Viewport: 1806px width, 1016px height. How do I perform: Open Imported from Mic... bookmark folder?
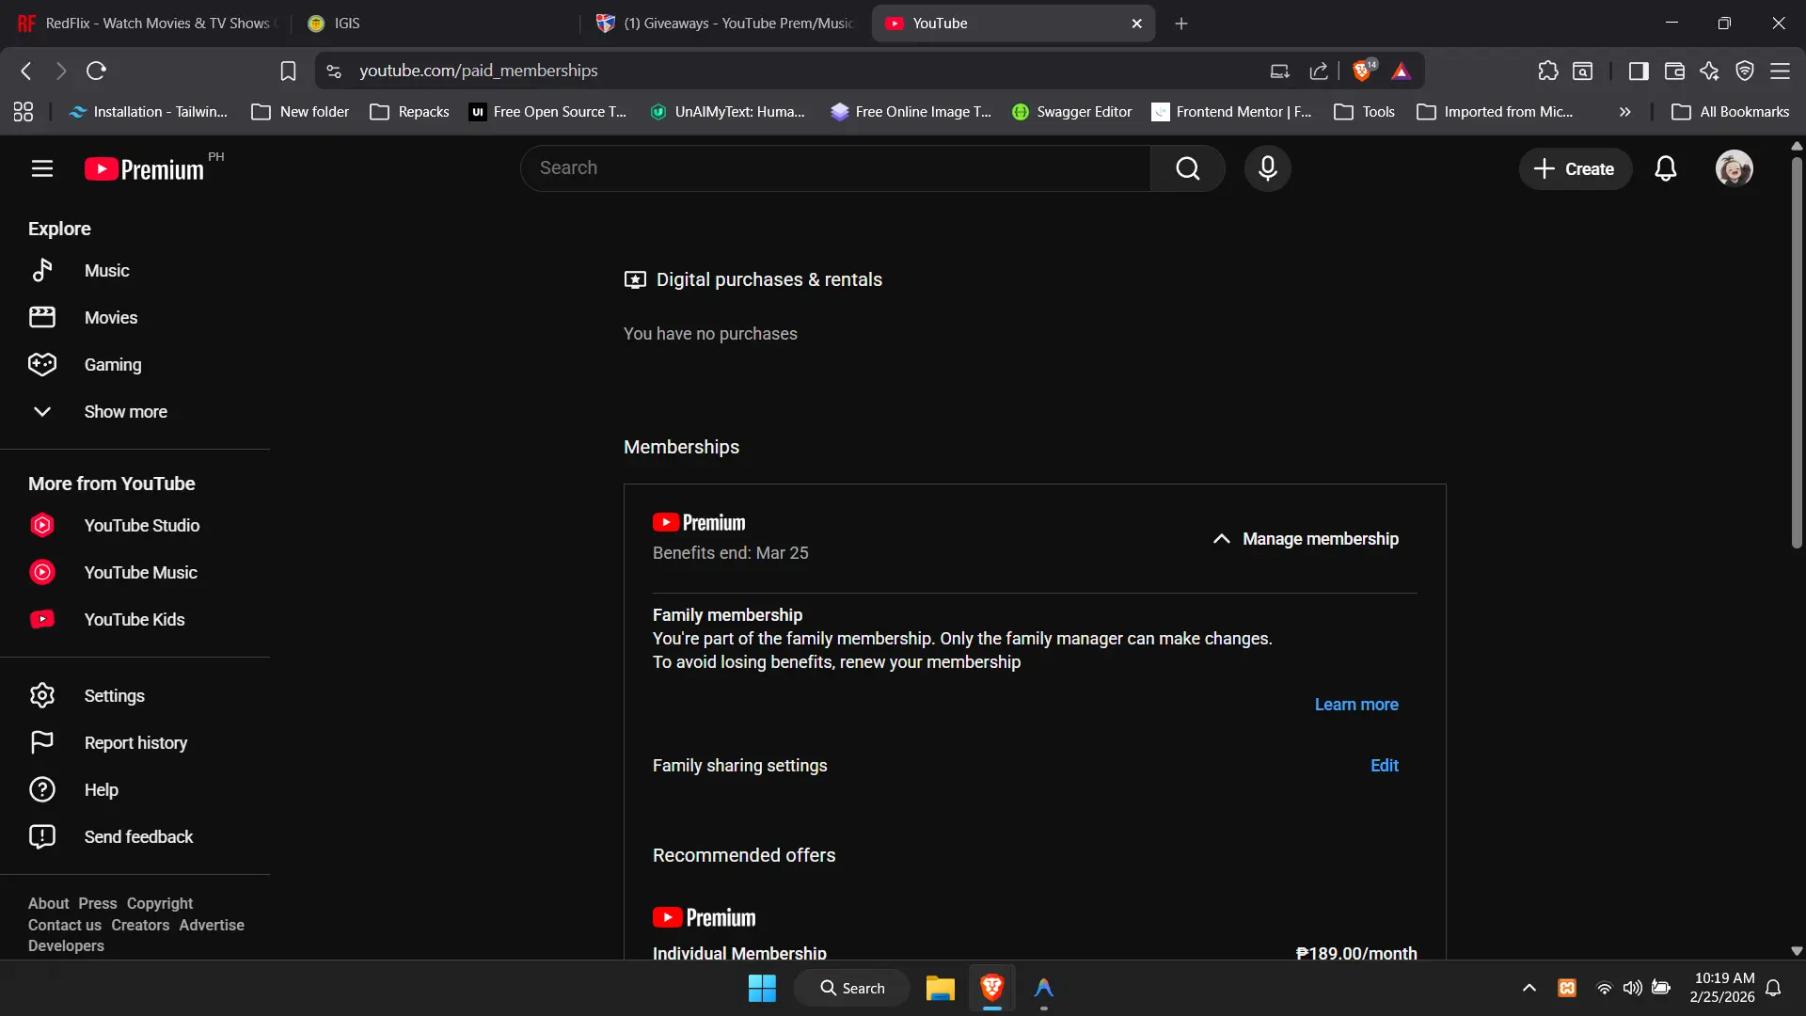[x=1495, y=112]
